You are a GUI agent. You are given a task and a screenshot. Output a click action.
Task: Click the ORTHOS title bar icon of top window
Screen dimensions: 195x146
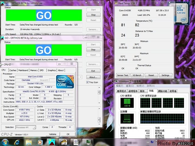(2, 3)
